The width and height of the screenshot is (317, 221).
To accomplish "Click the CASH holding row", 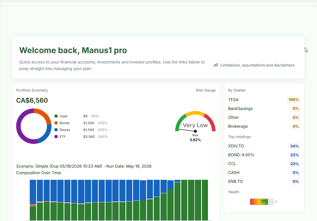I will [x=264, y=173].
